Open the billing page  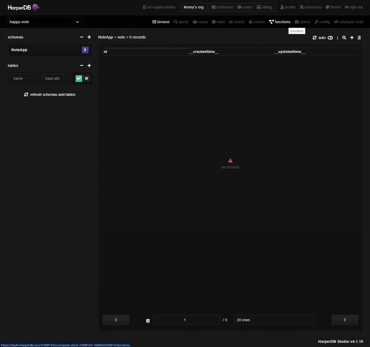(x=264, y=7)
